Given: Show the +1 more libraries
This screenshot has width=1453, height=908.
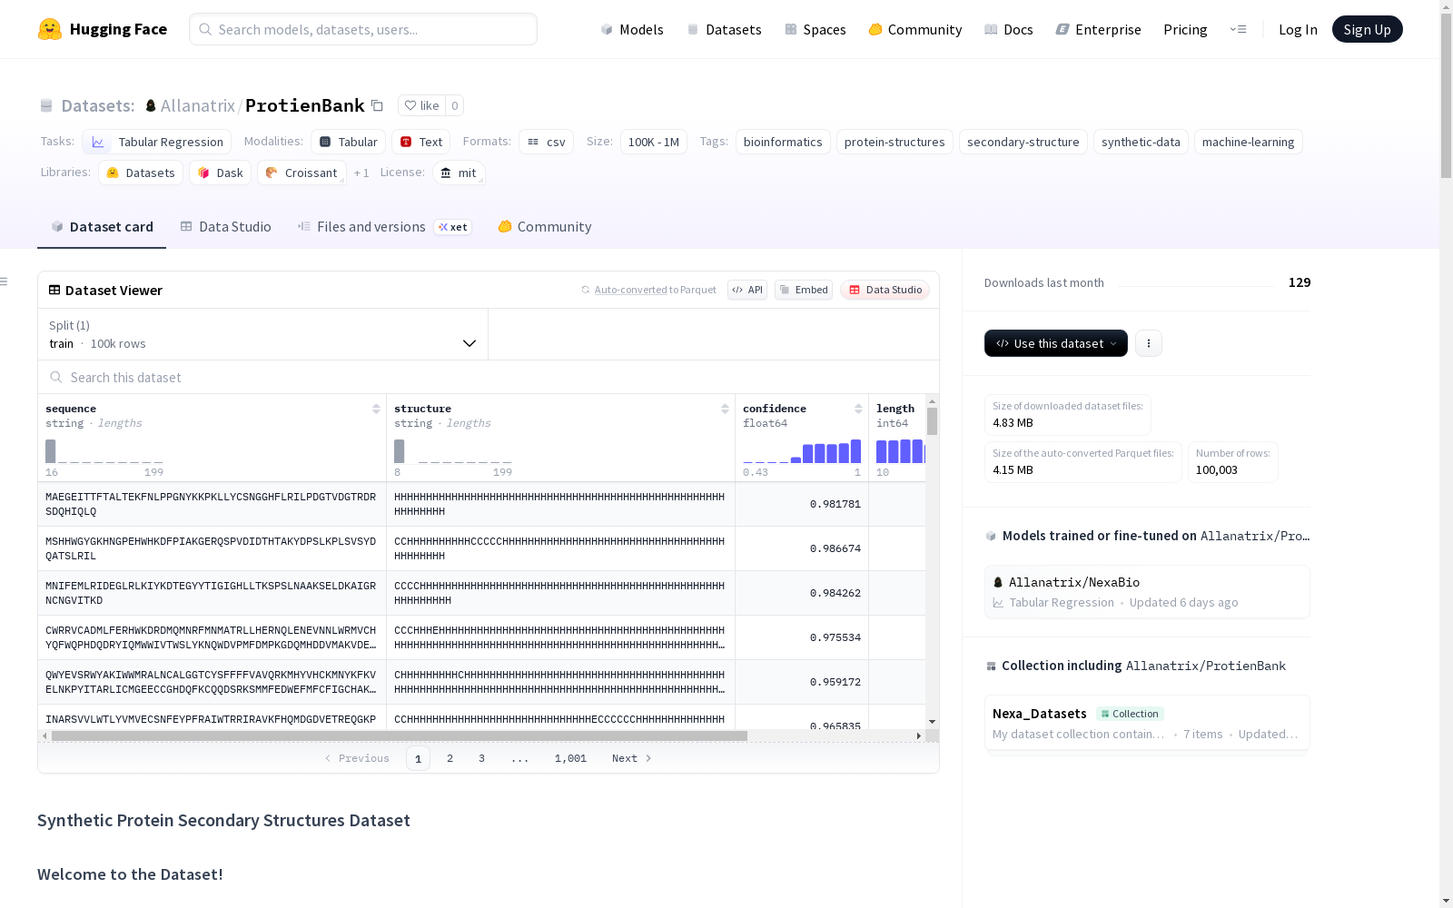Looking at the screenshot, I should pos(361,173).
